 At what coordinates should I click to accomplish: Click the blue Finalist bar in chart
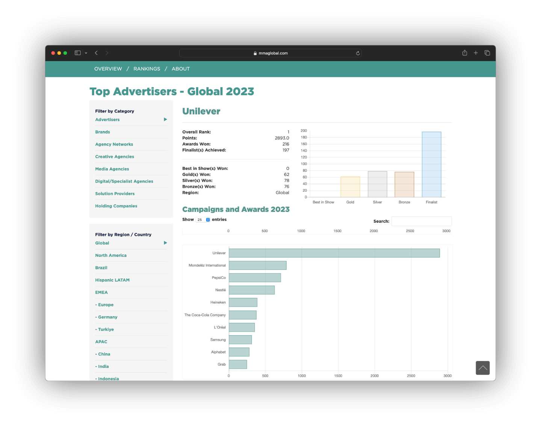click(431, 164)
